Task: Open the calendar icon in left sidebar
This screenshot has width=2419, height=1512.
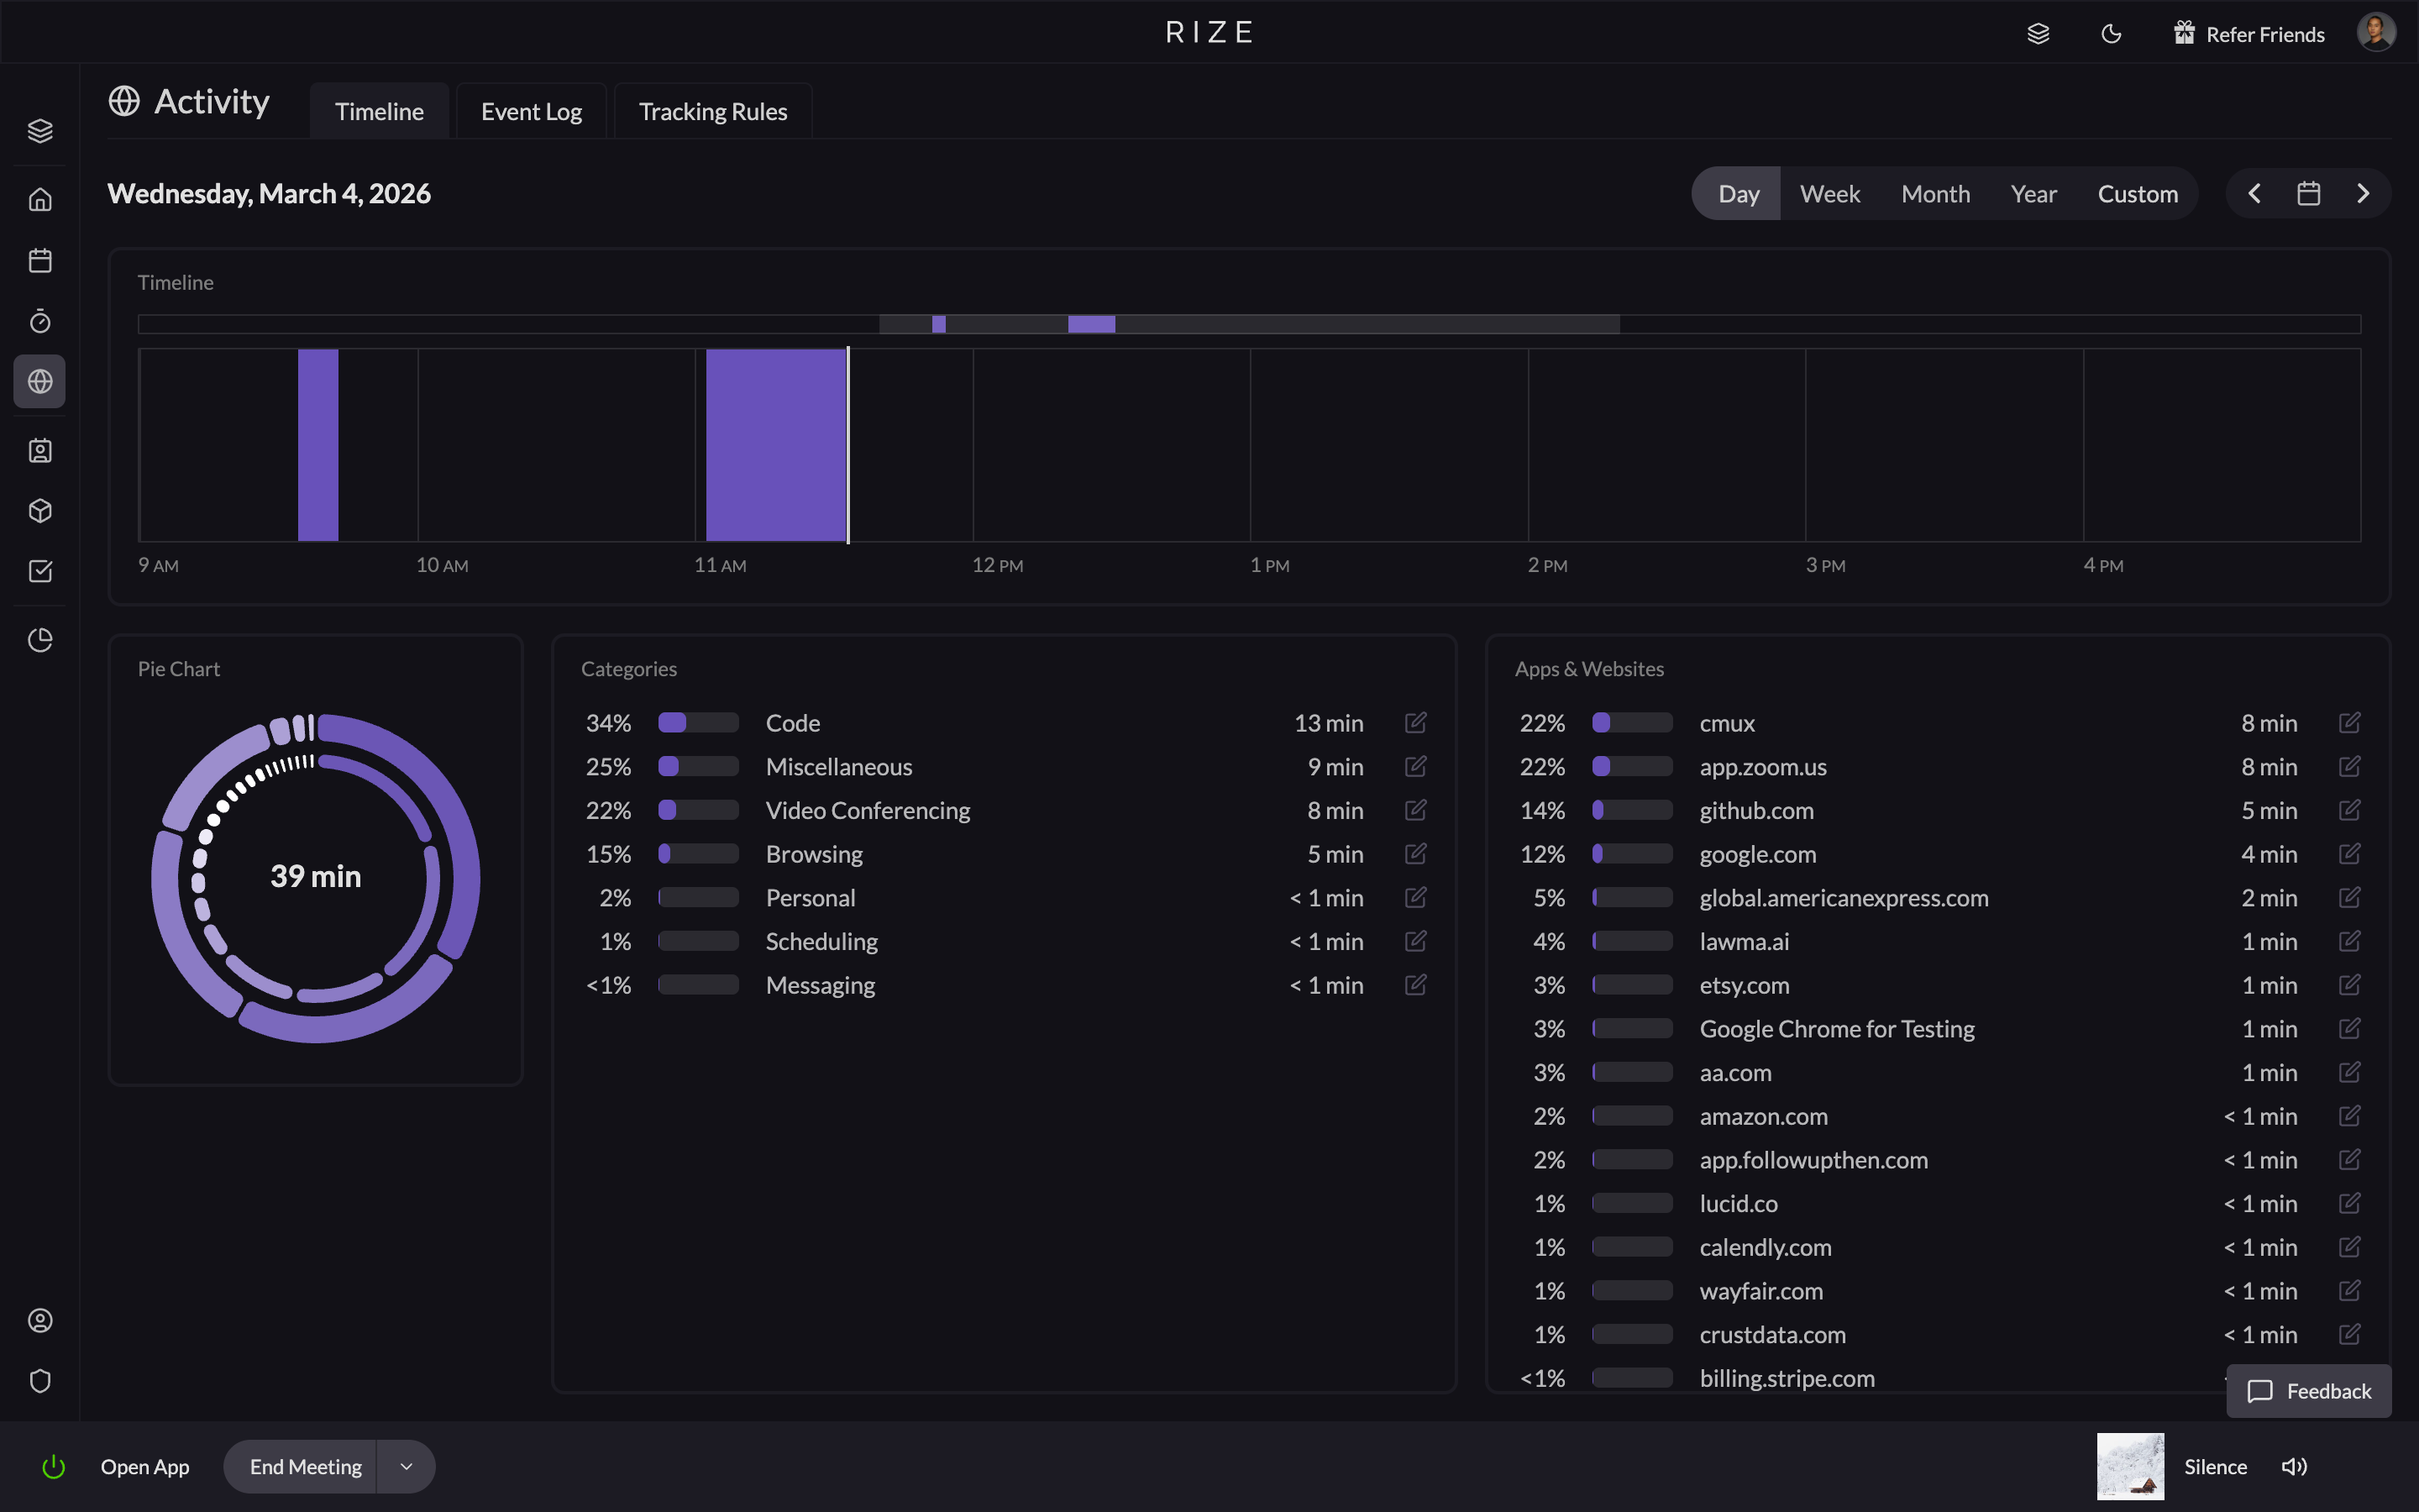Action: point(40,261)
